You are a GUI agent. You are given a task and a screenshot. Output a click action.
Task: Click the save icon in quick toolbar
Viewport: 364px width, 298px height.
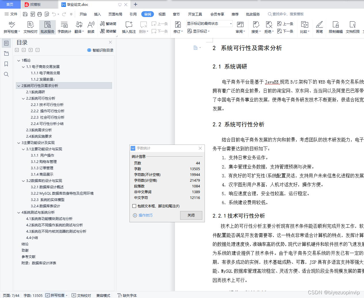pyautogui.click(x=25, y=14)
